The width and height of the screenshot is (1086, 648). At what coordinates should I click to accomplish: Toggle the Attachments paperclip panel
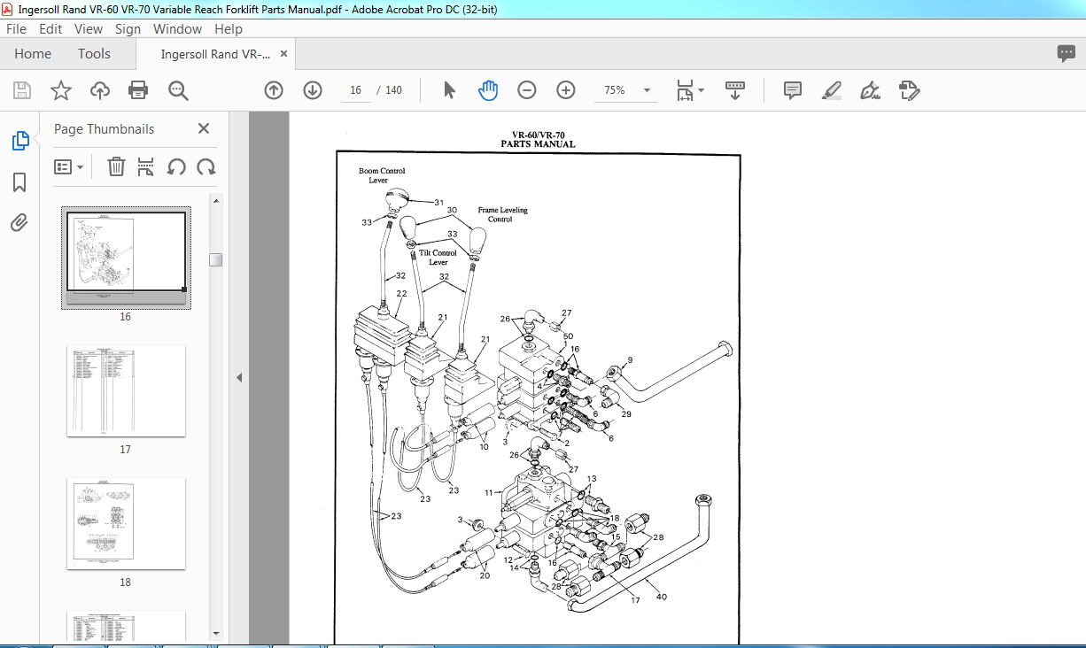click(19, 222)
